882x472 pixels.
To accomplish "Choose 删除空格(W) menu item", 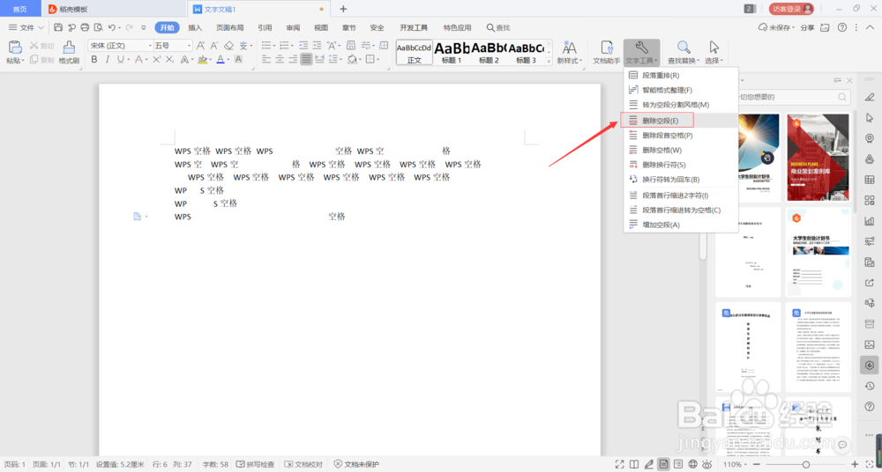I will [x=681, y=150].
